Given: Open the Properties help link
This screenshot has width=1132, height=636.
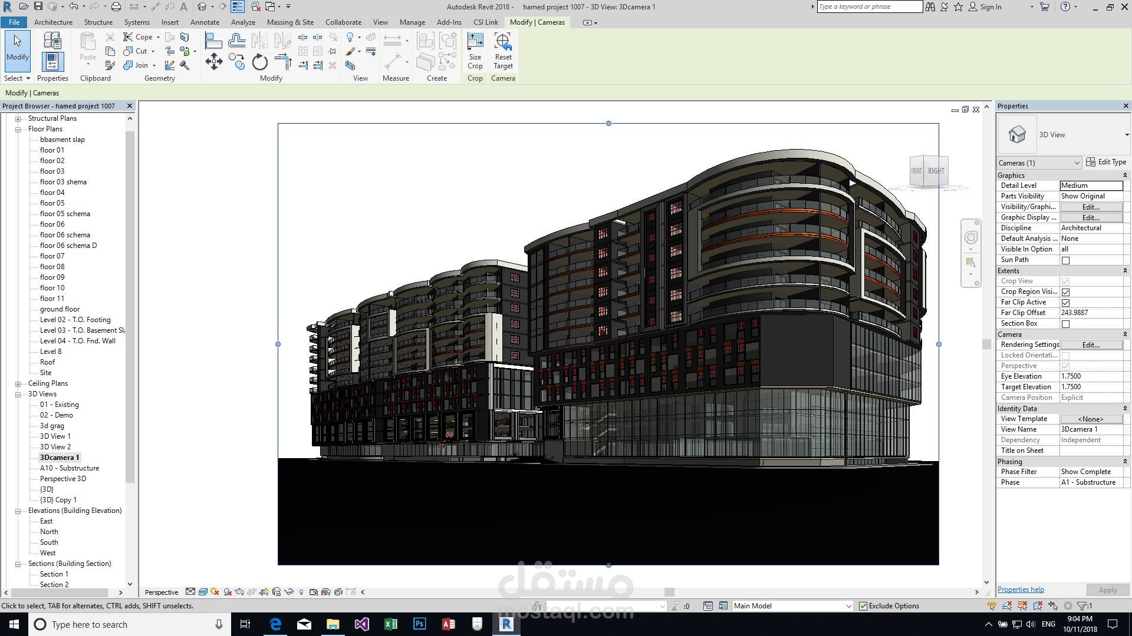Looking at the screenshot, I should click(1021, 589).
